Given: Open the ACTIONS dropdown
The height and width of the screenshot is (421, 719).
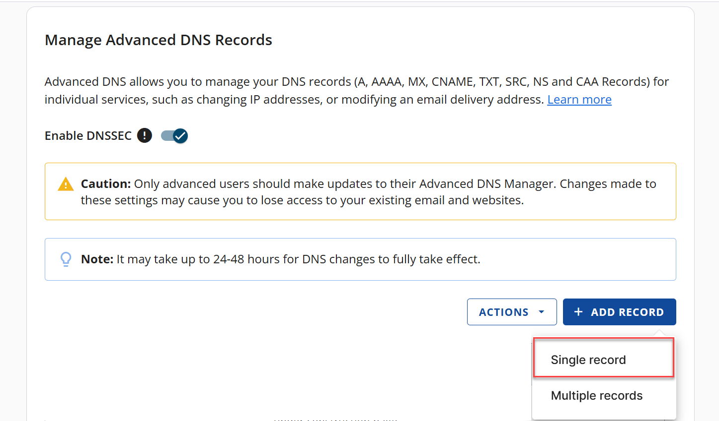Looking at the screenshot, I should (x=511, y=311).
